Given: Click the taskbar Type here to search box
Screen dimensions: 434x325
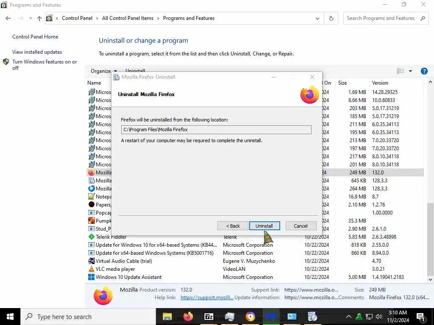Looking at the screenshot, I should (88, 317).
